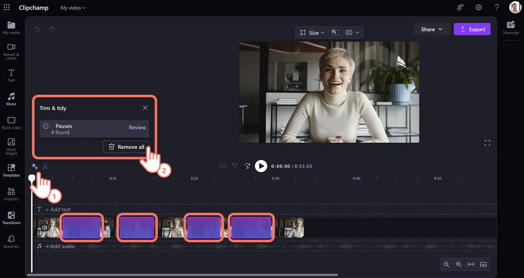The height and width of the screenshot is (278, 524).
Task: Open the Share dropdown
Action: click(x=432, y=29)
